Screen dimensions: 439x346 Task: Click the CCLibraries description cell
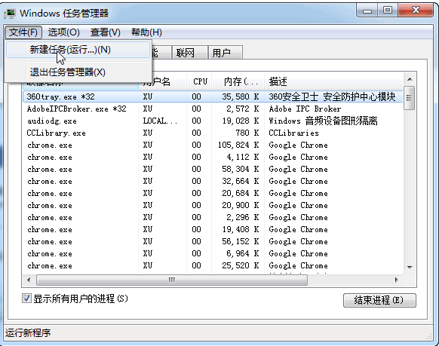click(x=293, y=133)
